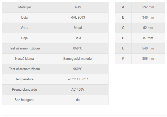Select the Bela color value
Viewport: 167px width, 117px height.
78,38
